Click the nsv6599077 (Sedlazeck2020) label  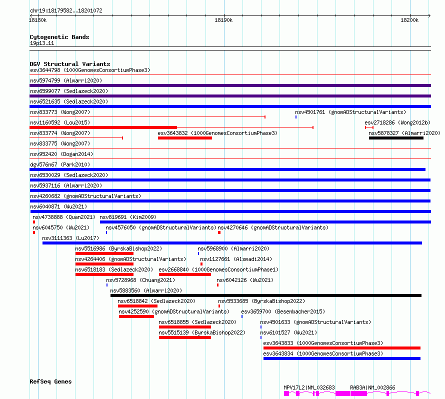click(69, 91)
